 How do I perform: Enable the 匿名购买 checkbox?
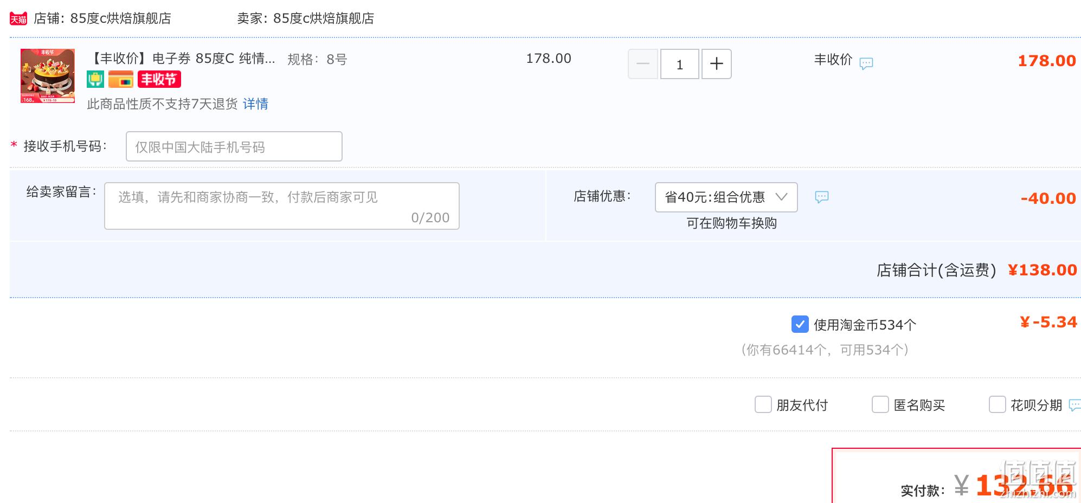[x=880, y=404]
